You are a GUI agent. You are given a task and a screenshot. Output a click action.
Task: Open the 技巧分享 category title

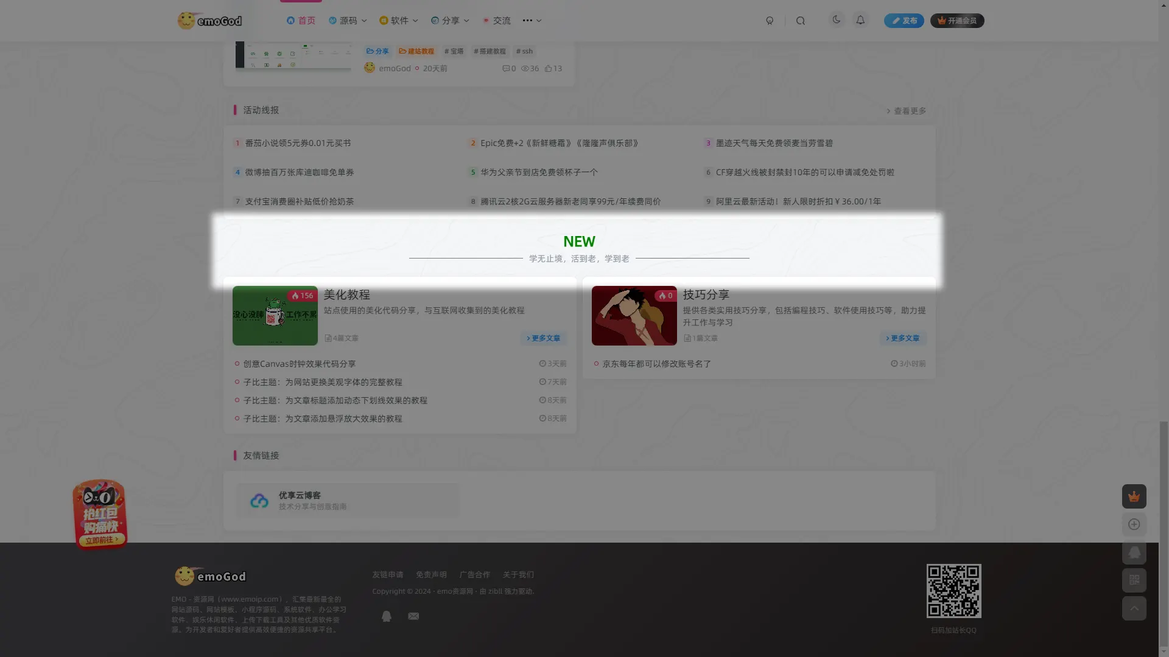[706, 294]
